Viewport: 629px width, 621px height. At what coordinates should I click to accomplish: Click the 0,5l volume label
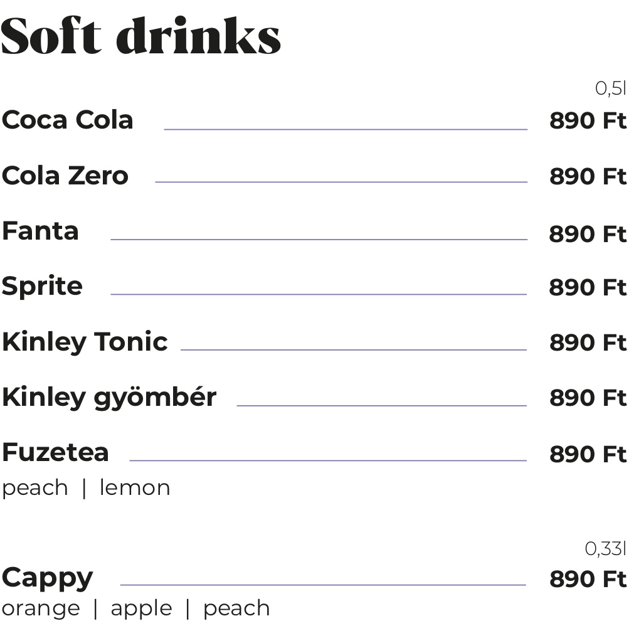[611, 88]
